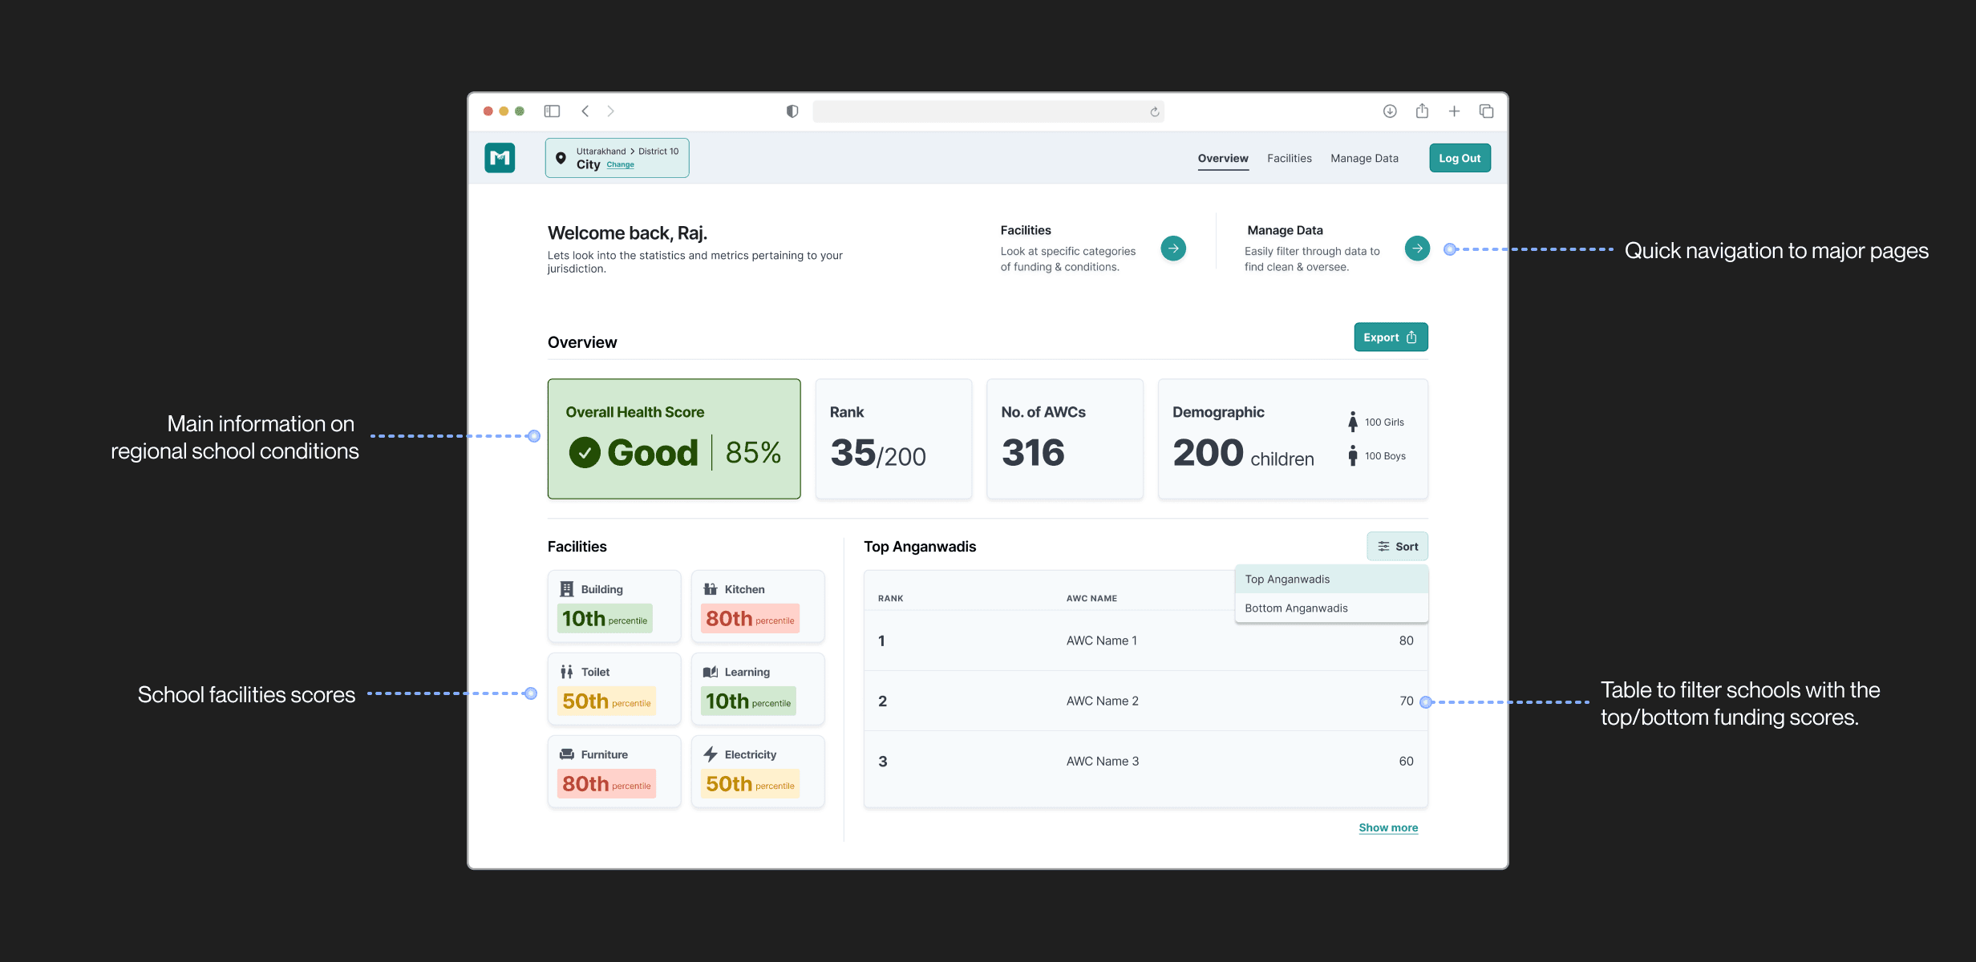Open a new tab with plus icon
Image resolution: width=1976 pixels, height=962 pixels.
(1454, 111)
